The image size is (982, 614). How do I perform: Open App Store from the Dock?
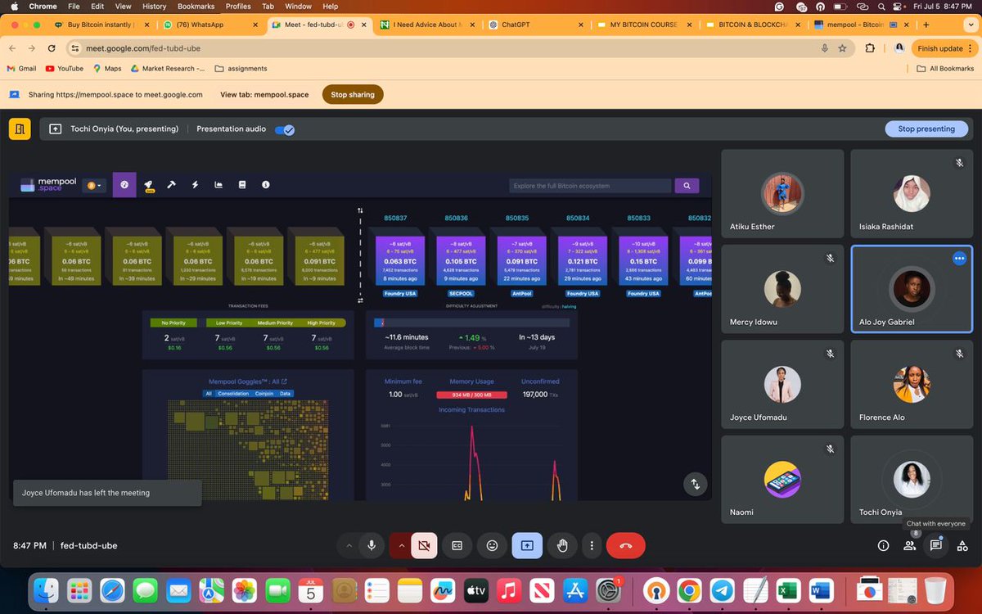click(x=576, y=589)
